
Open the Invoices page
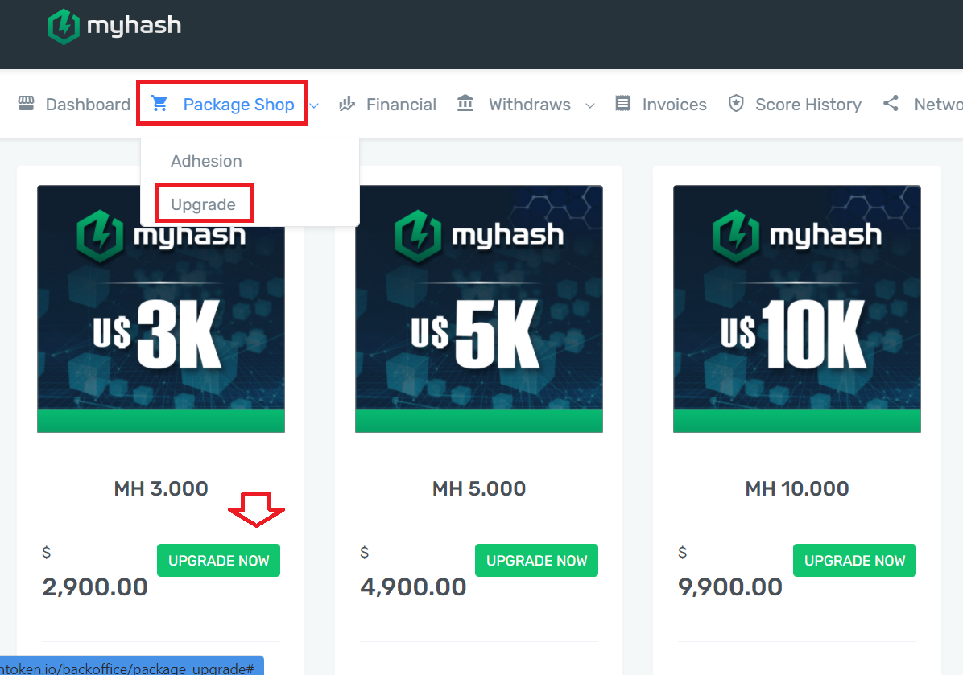pos(675,105)
